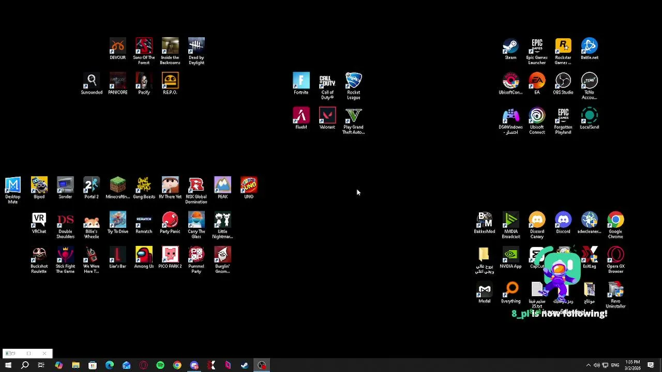
Task: Select Inside the Backrooms desktop icon
Action: click(170, 51)
